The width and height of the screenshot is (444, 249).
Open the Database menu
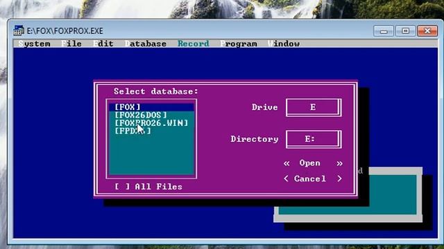(x=146, y=44)
